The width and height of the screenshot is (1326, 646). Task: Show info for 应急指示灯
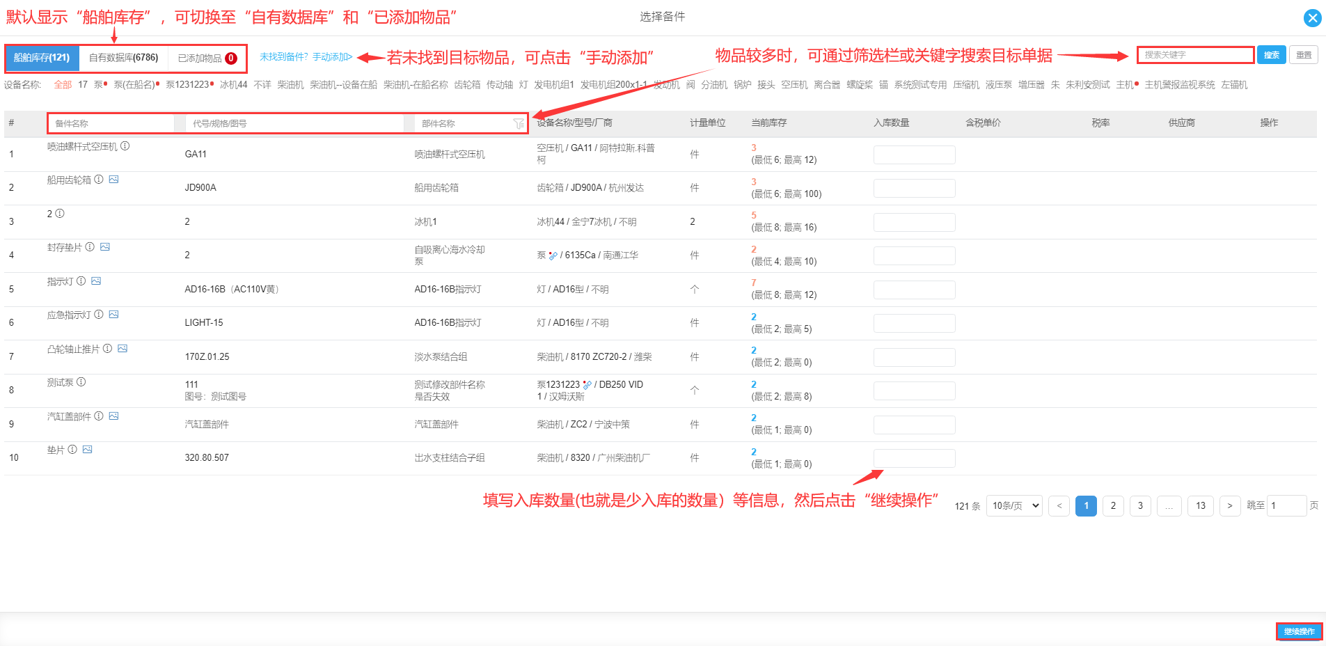pyautogui.click(x=99, y=315)
